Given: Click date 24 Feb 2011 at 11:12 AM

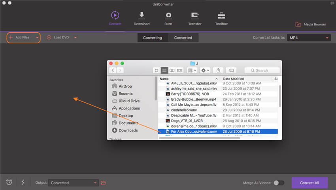Looking at the screenshot, I should click(242, 94).
